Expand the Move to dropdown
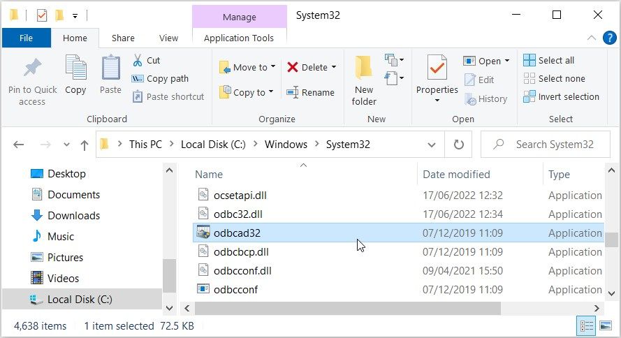Screen dimensions: 621x338 click(272, 67)
